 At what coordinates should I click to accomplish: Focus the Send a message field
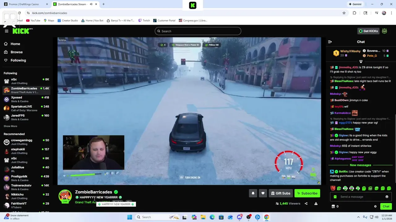click(x=360, y=197)
